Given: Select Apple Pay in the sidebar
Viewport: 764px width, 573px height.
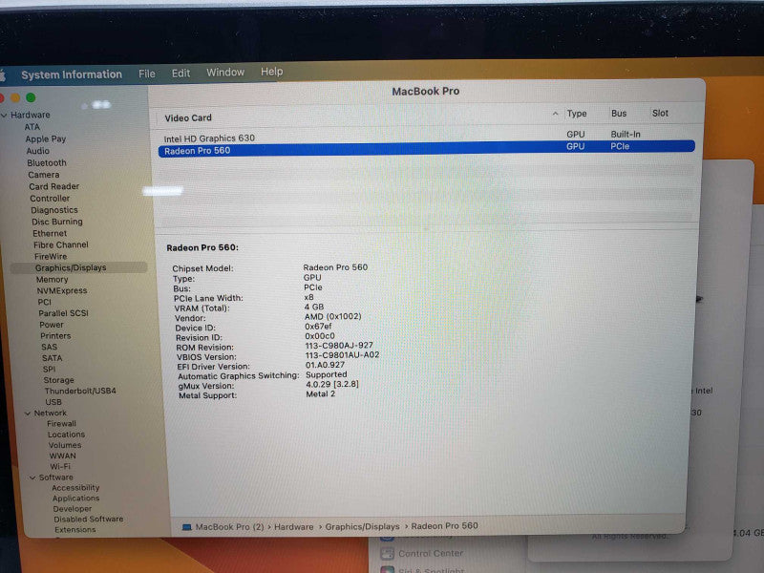Looking at the screenshot, I should tap(45, 138).
